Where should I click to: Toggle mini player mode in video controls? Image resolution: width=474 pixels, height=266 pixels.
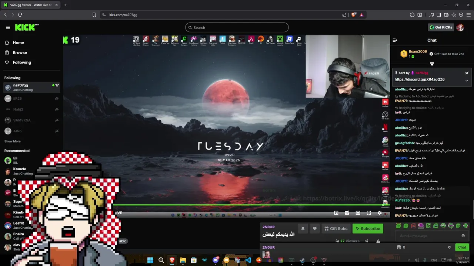336,213
